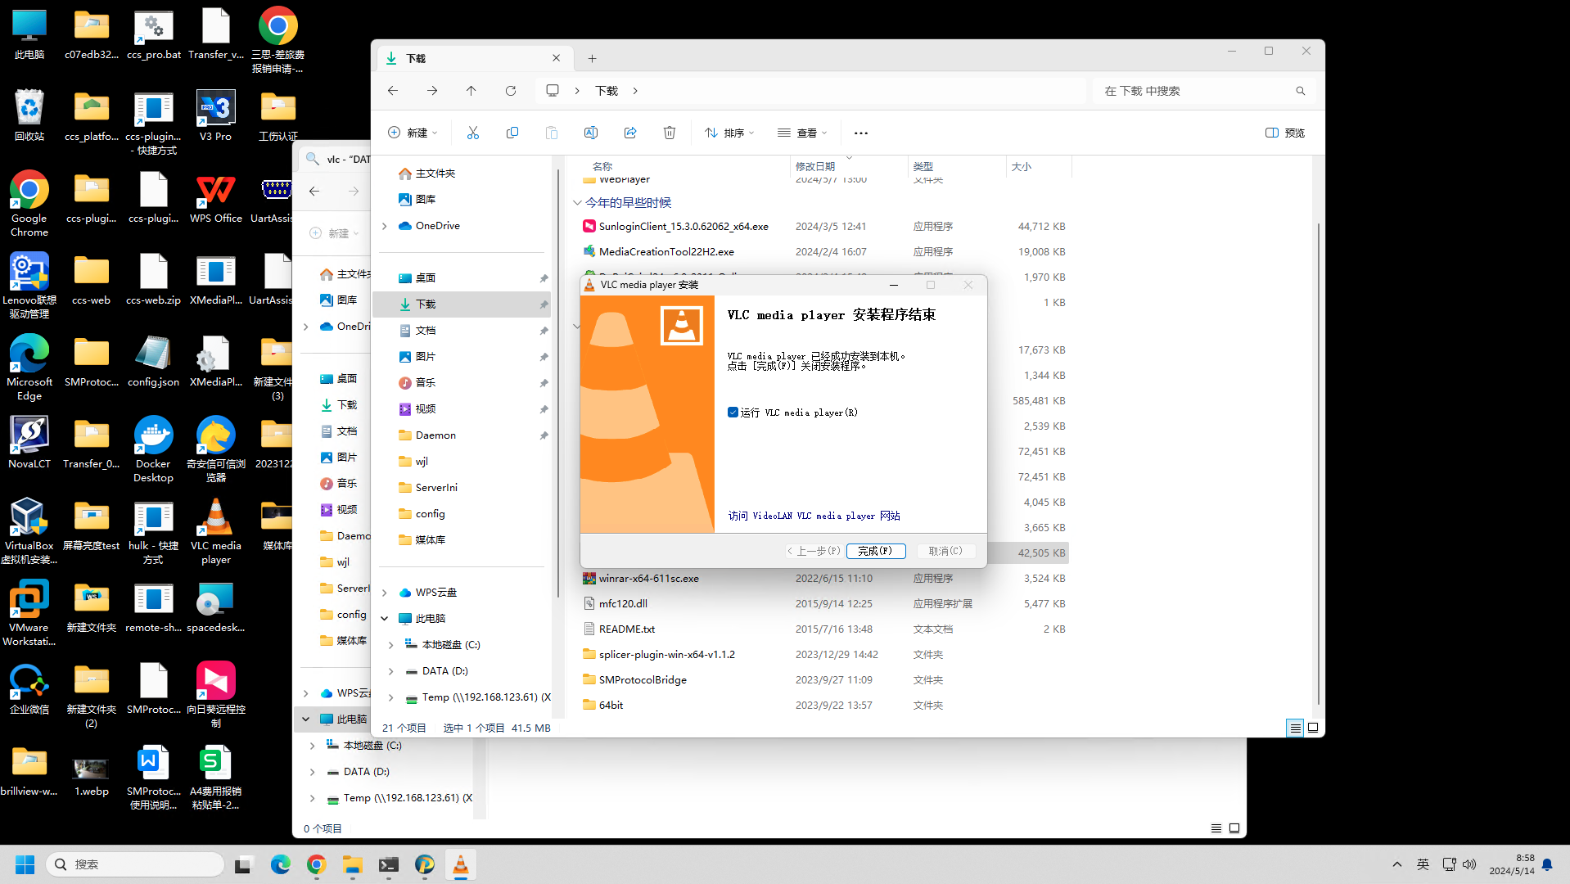
Task: Click 完成(F) to finish VLC setup
Action: click(876, 551)
